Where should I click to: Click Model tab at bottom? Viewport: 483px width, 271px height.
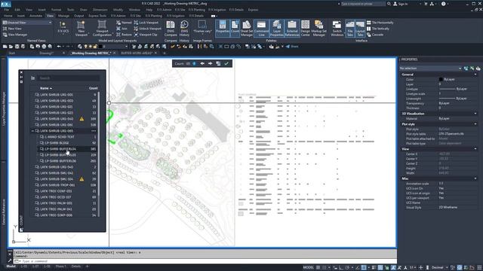point(11,266)
